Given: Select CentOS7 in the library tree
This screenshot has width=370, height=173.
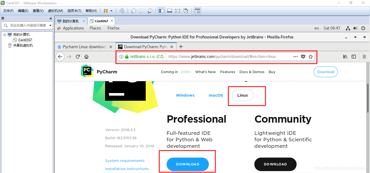Looking at the screenshot, I should click(25, 40).
